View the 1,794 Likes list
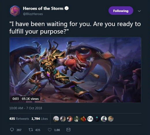Screen dimensions: 150x135 40,119
